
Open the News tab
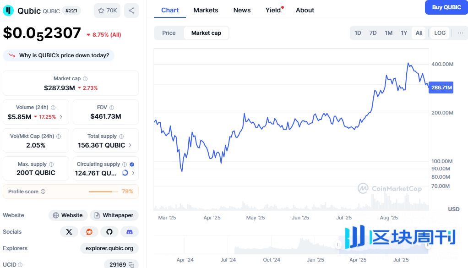(x=242, y=10)
